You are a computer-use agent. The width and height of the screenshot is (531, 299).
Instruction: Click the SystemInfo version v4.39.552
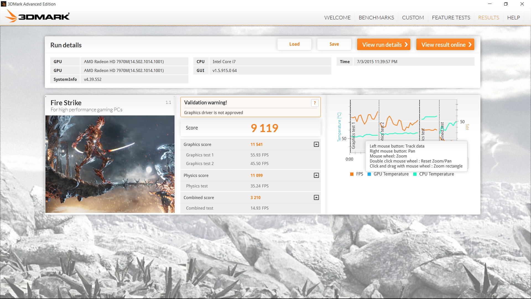(x=93, y=79)
